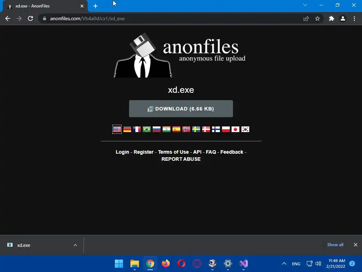Open the Chrome profile avatar menu
The height and width of the screenshot is (272, 362).
pyautogui.click(x=343, y=18)
